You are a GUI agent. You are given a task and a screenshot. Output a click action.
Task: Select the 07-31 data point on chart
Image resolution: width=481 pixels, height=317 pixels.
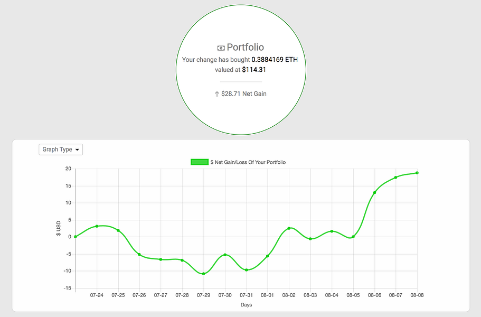[x=247, y=270]
